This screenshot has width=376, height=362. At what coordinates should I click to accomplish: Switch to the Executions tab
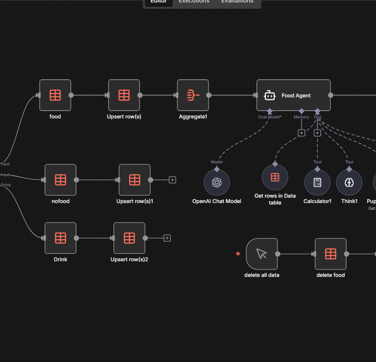(194, 1)
